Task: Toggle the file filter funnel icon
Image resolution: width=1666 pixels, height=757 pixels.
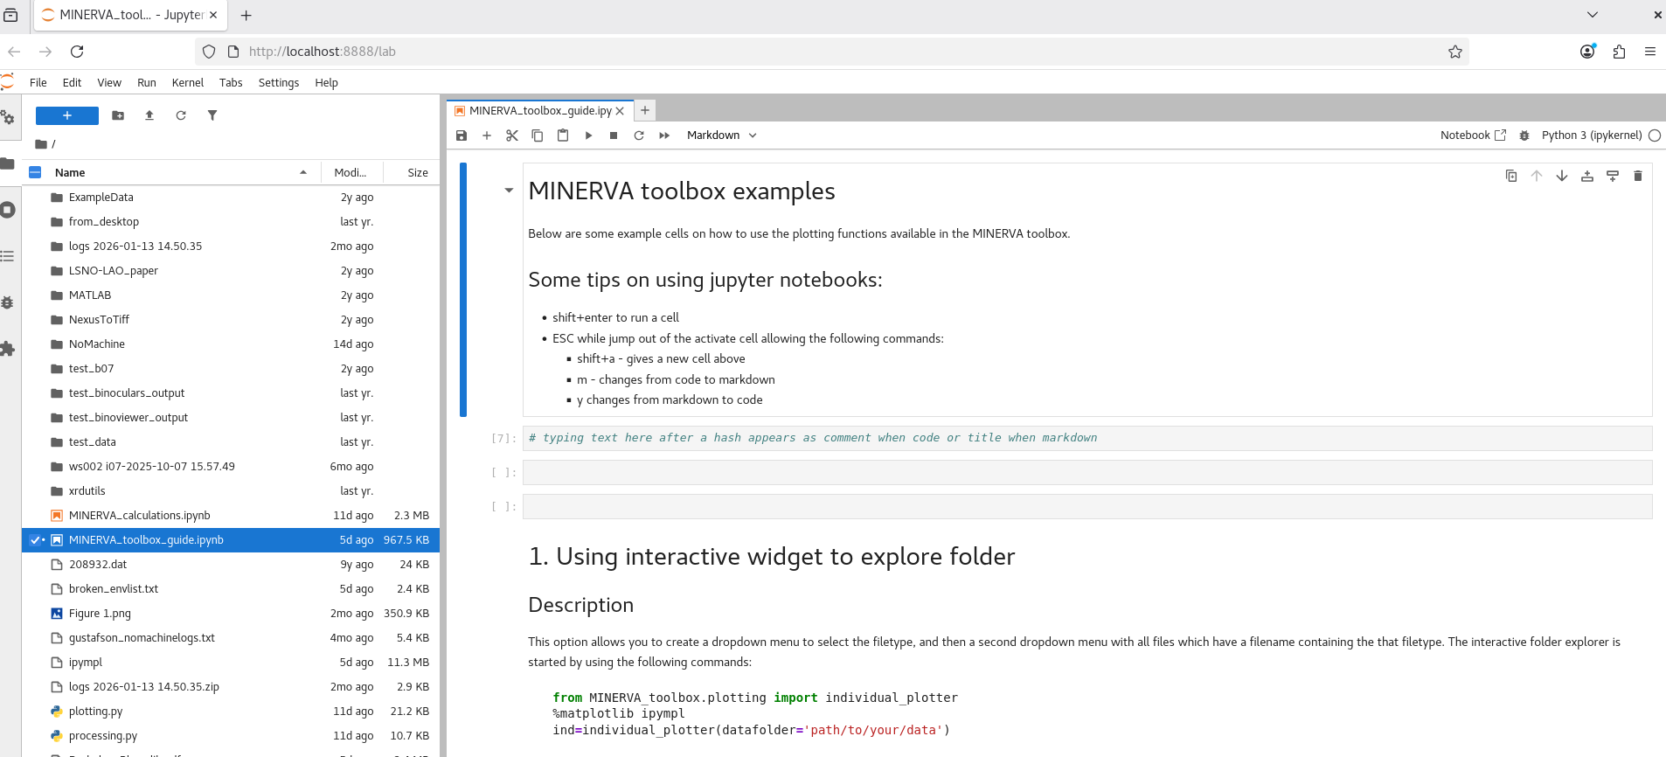Action: pos(212,115)
